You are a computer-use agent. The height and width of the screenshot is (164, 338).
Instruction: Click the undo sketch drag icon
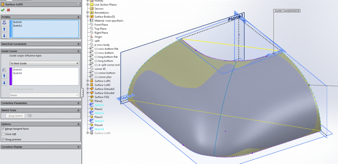pos(30,116)
